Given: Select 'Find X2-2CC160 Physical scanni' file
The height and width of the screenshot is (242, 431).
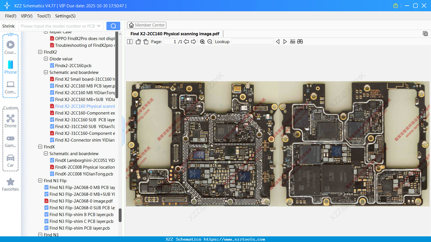Looking at the screenshot, I should 83,106.
